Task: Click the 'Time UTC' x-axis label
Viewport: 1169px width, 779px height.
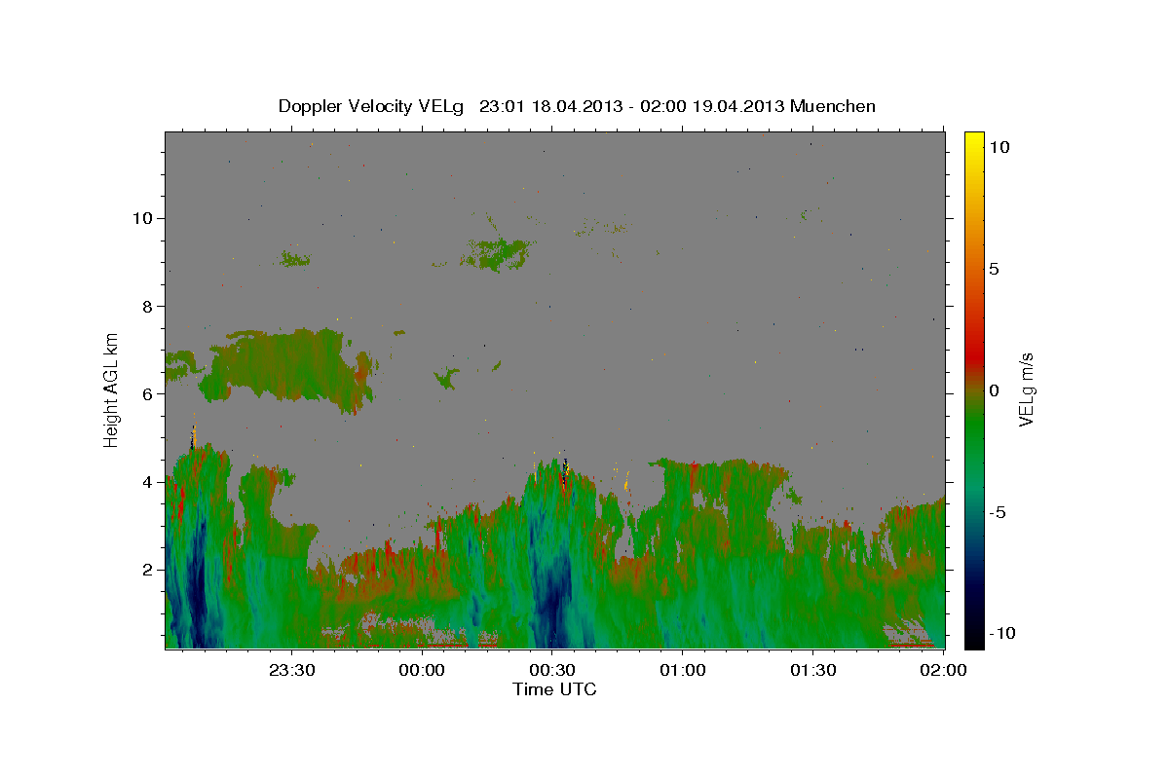Action: coord(554,689)
